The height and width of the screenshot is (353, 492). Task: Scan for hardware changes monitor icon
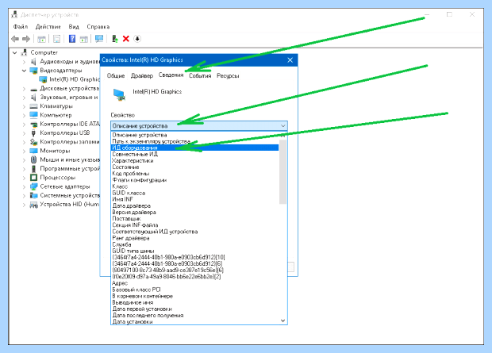pyautogui.click(x=99, y=39)
